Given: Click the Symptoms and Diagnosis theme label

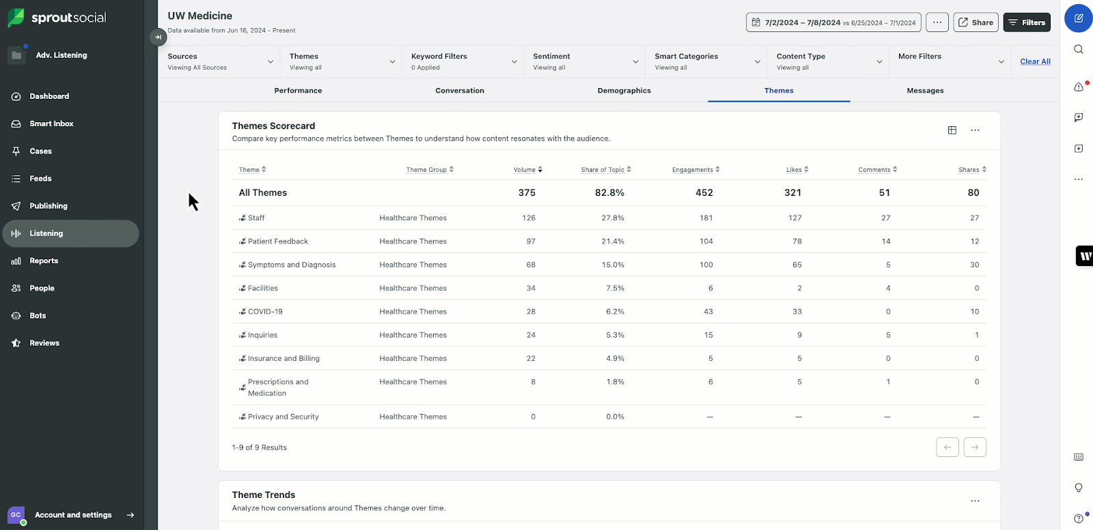Looking at the screenshot, I should coord(292,265).
